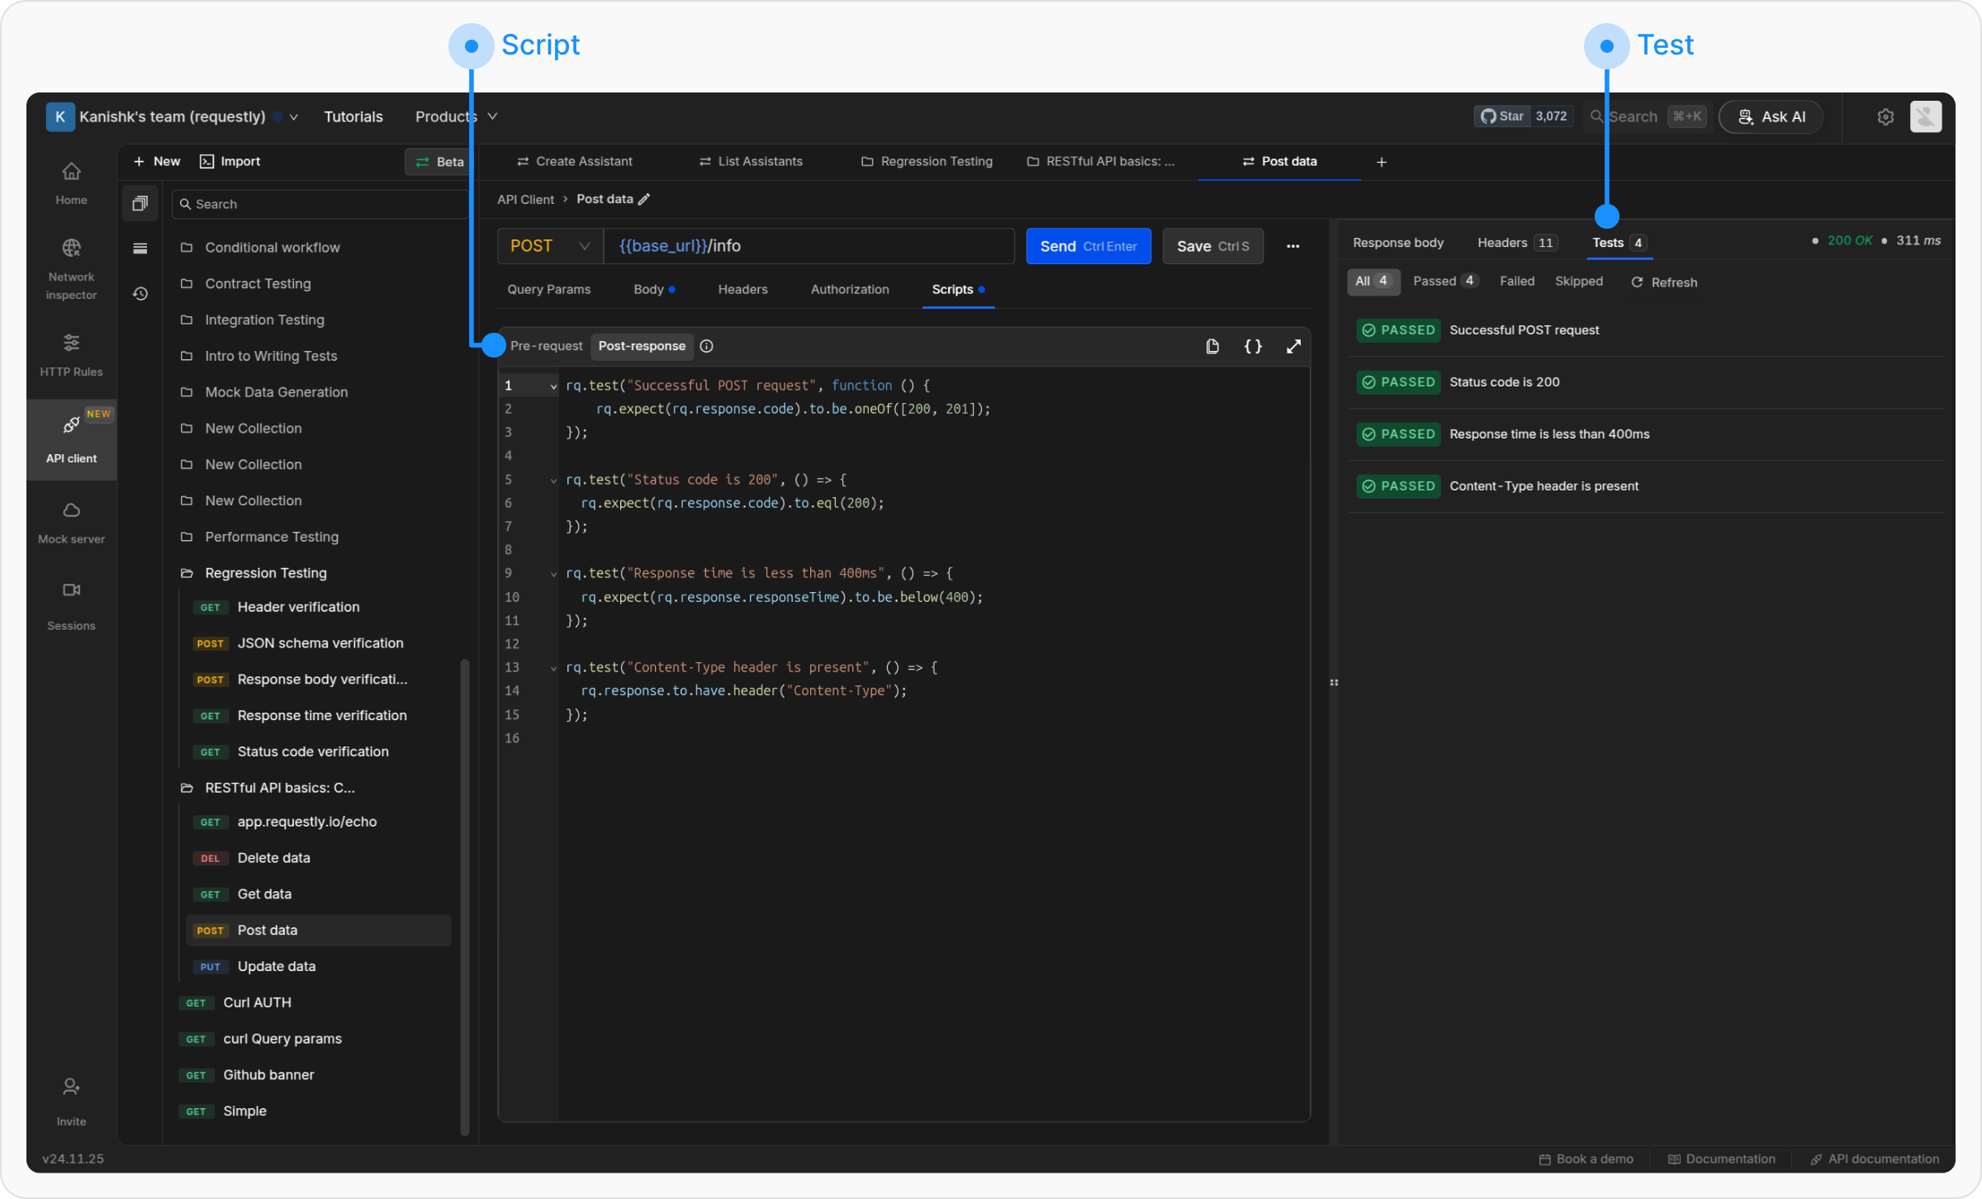Open the POST method dropdown
1982x1199 pixels.
[550, 246]
